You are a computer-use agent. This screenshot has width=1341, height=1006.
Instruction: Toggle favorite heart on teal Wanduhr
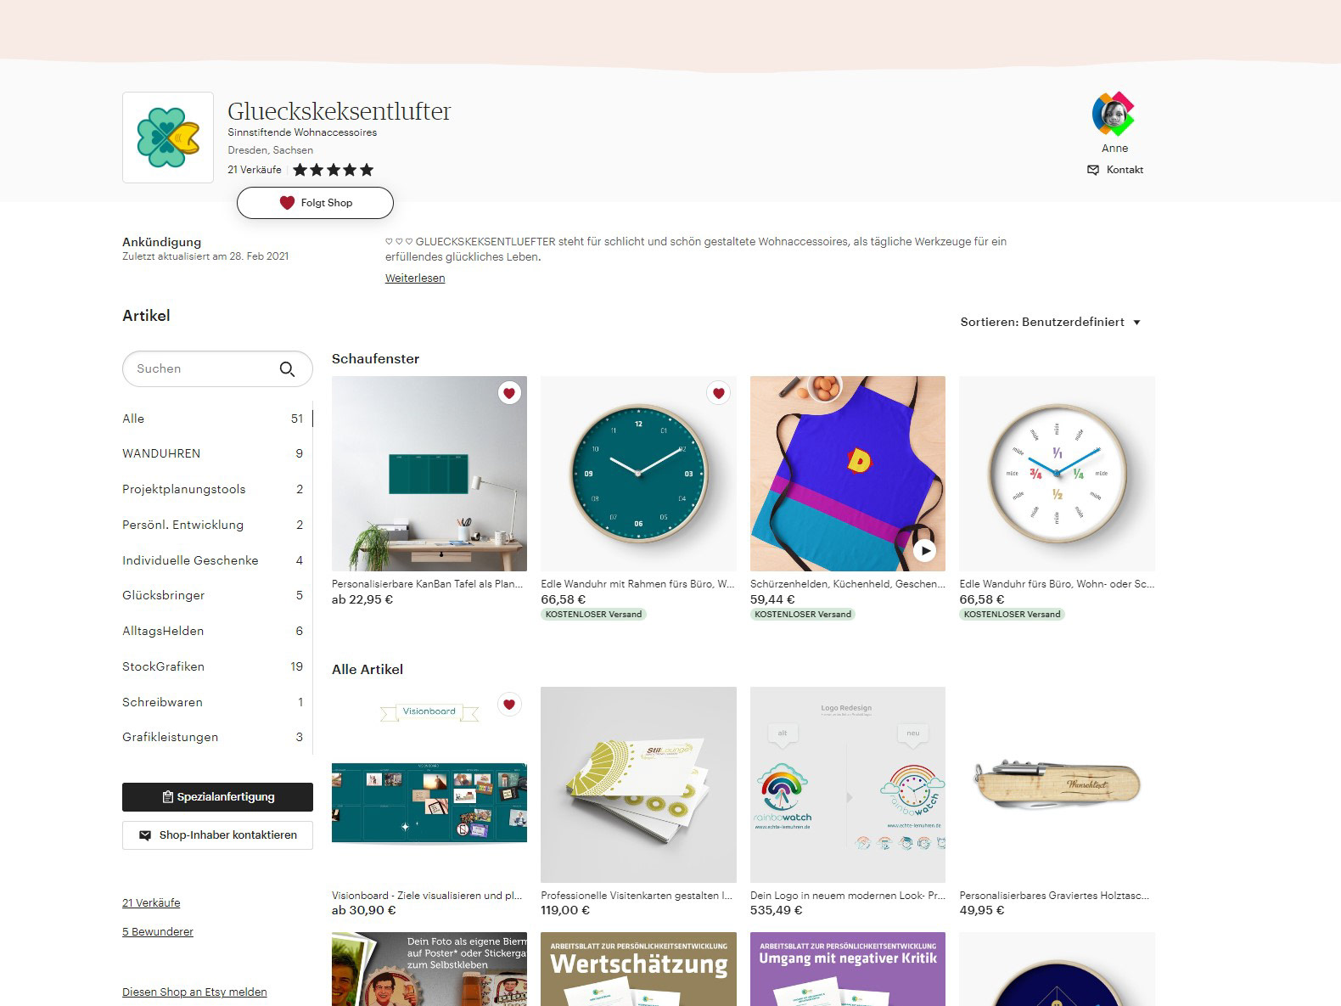[x=718, y=393]
